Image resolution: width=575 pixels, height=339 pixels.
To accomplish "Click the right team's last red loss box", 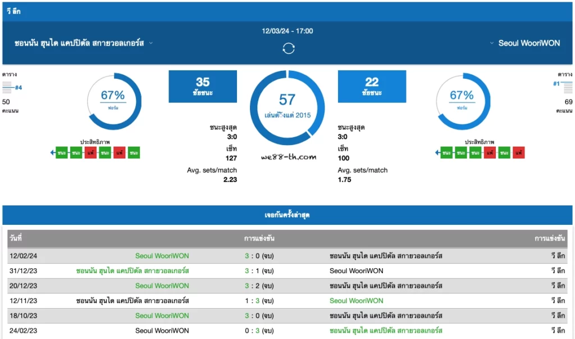I will [518, 153].
